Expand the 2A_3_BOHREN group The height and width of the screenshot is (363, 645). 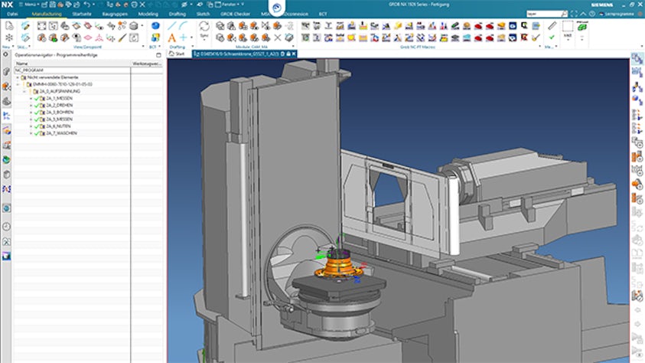coord(31,113)
